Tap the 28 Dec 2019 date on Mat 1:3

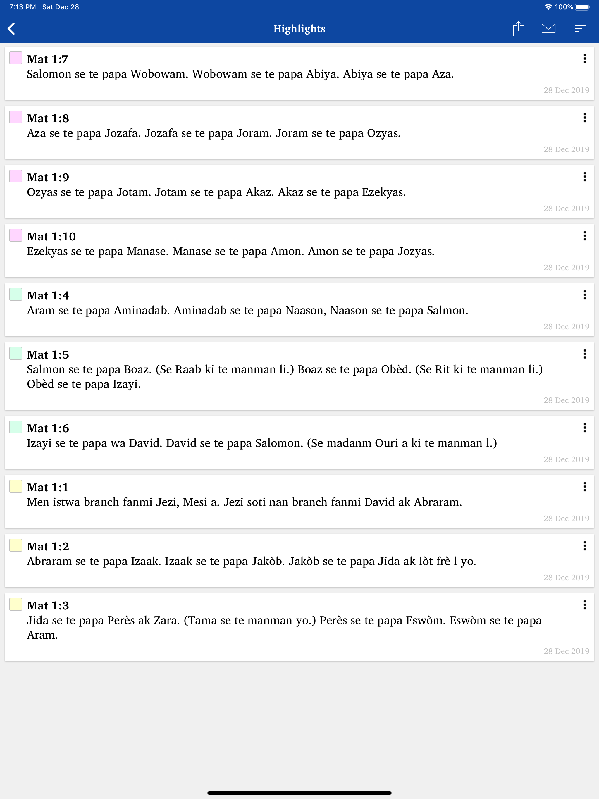click(x=566, y=651)
